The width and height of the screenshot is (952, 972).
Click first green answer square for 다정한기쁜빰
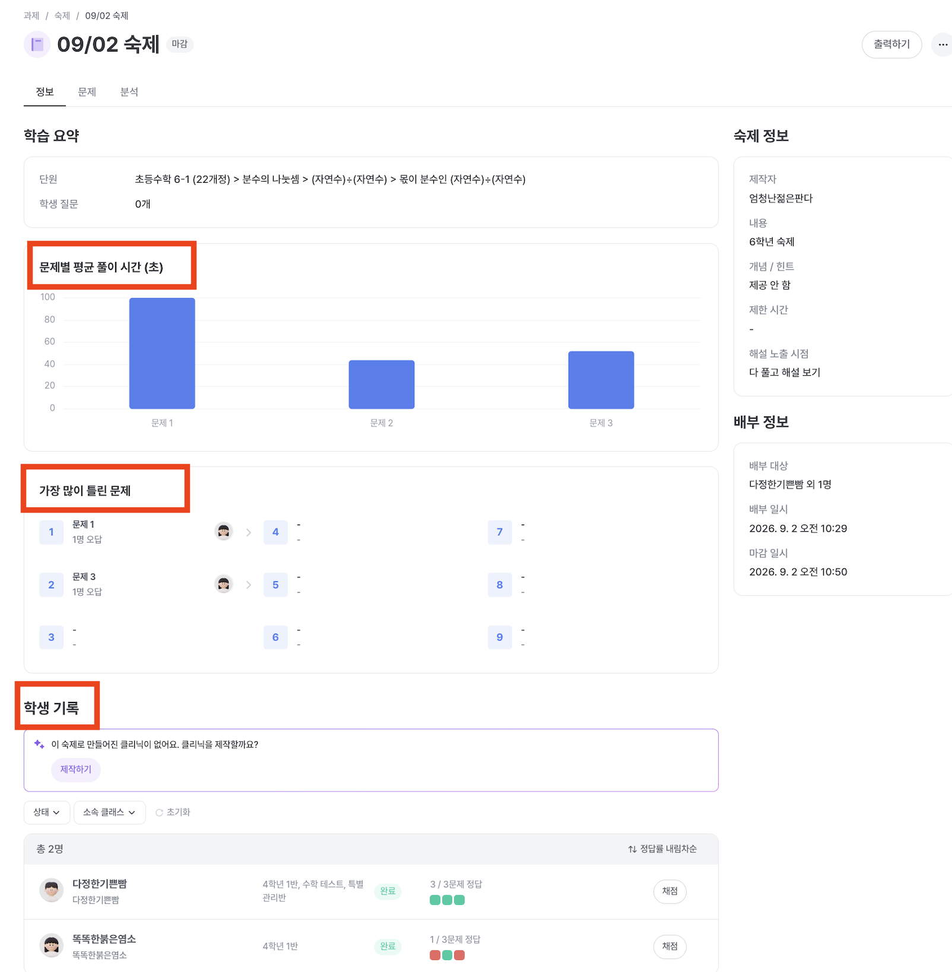pyautogui.click(x=435, y=900)
